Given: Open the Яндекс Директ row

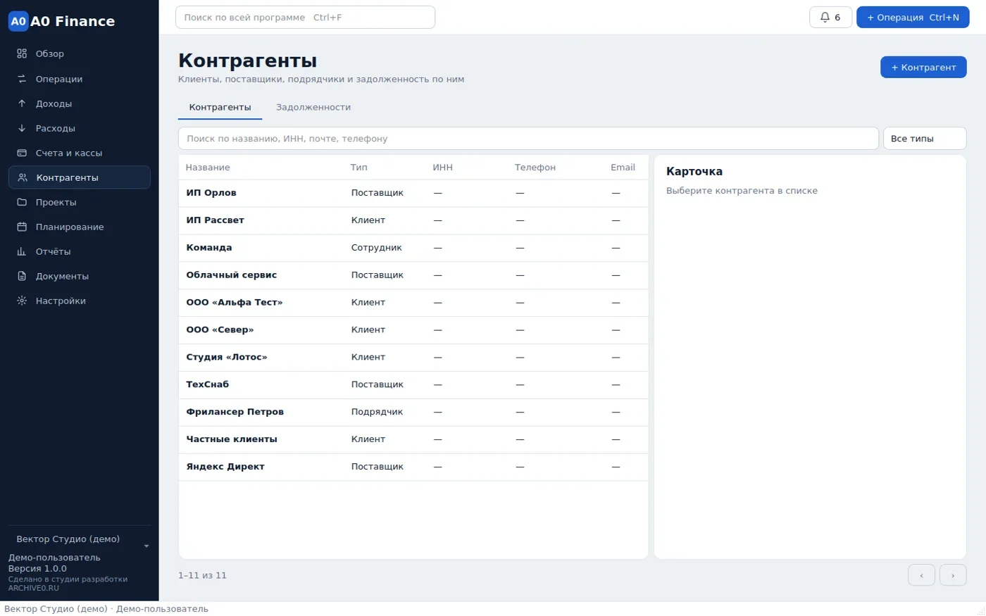Looking at the screenshot, I should tap(413, 467).
